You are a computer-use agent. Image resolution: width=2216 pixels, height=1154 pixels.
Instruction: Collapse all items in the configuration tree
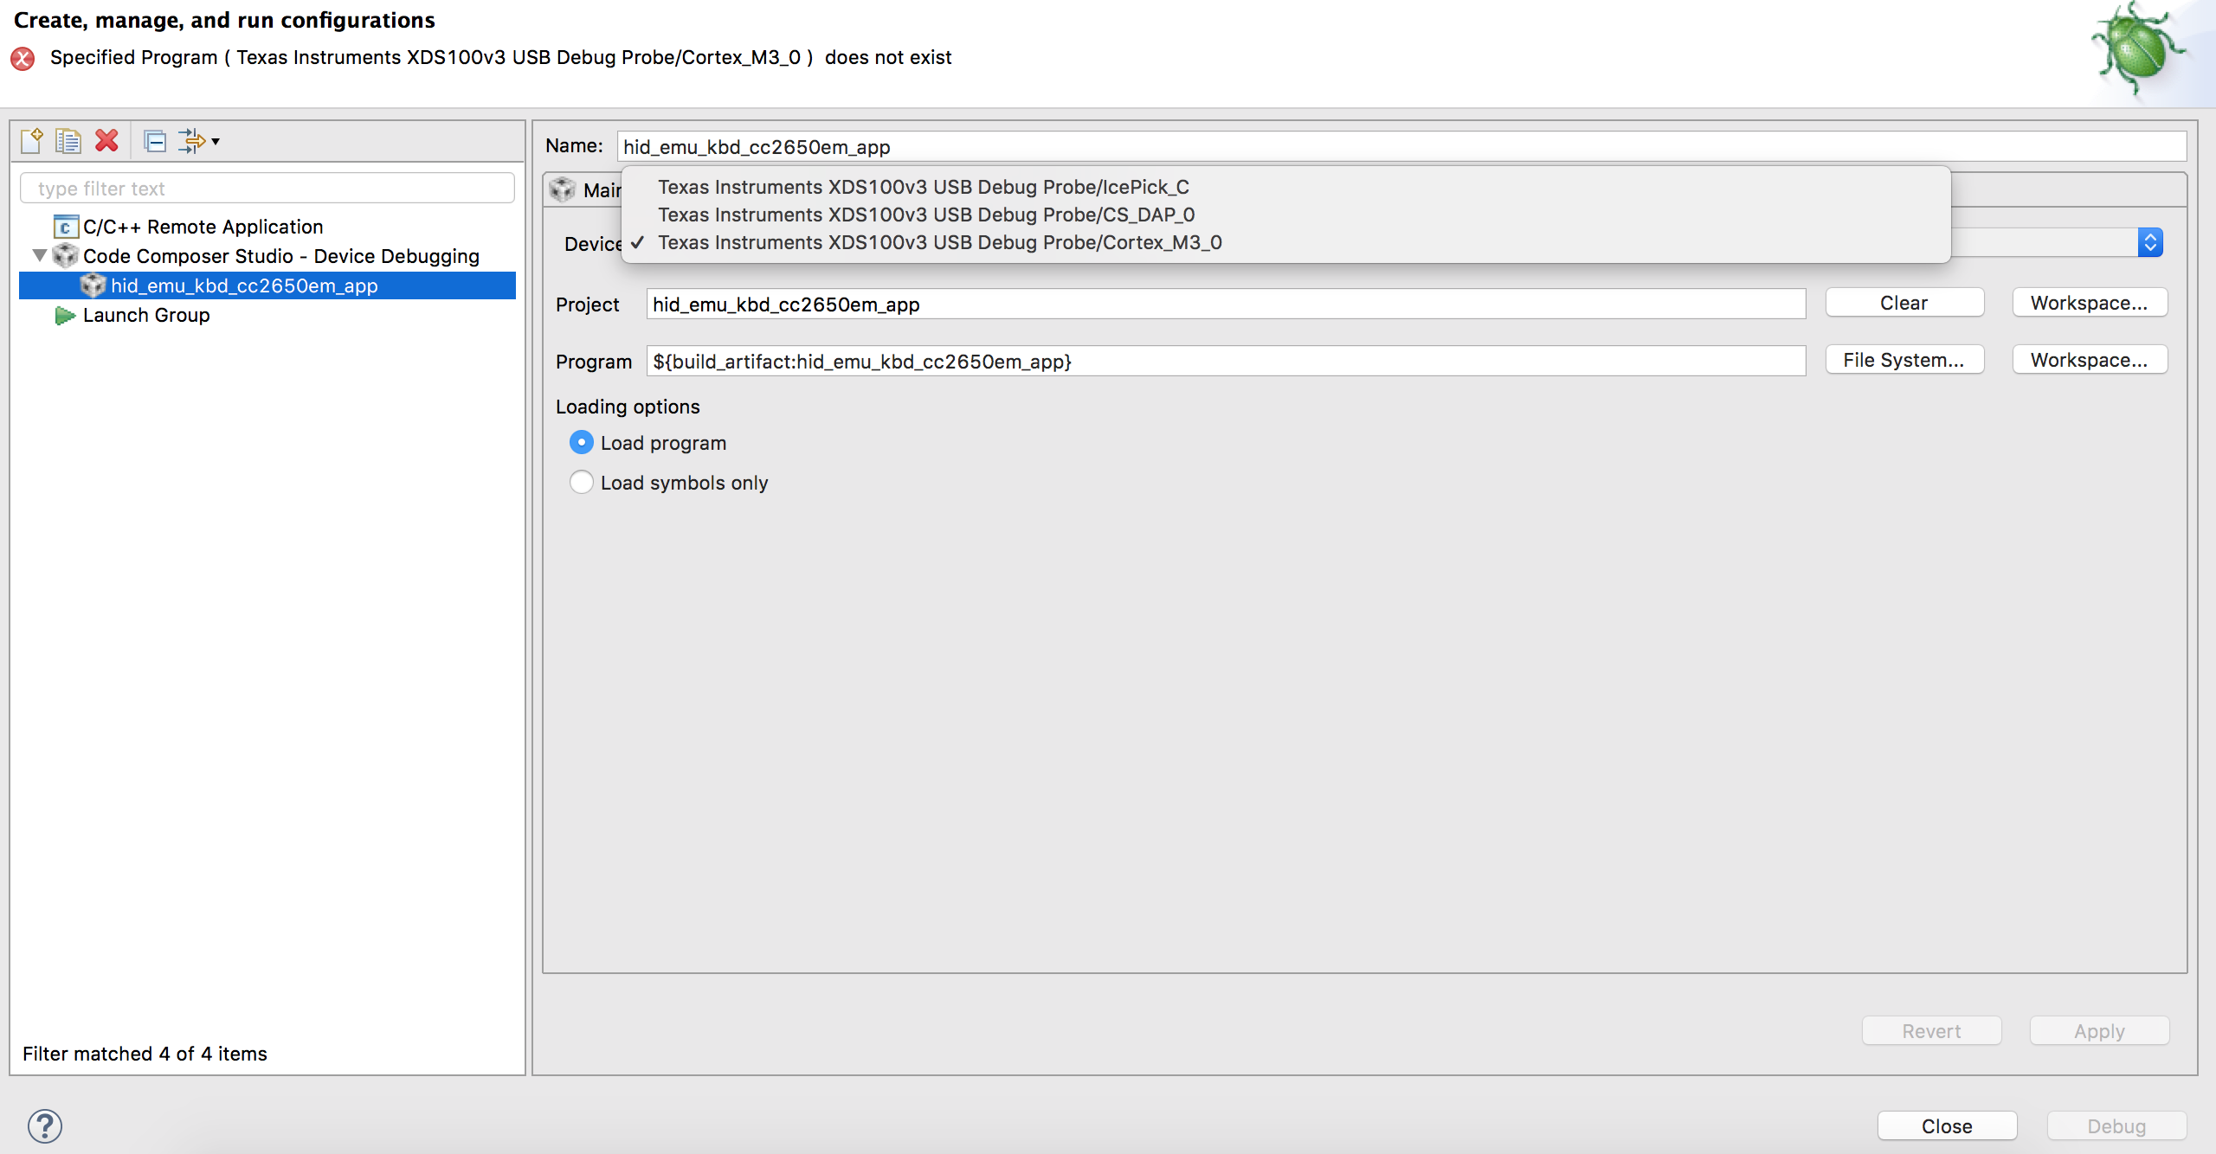coord(156,140)
